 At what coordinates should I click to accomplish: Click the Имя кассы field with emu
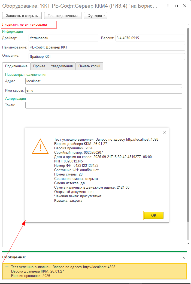(x=104, y=90)
